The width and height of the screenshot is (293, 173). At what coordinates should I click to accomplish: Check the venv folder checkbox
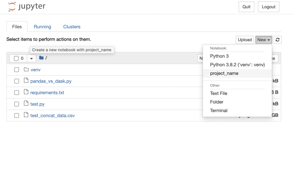pos(17,70)
